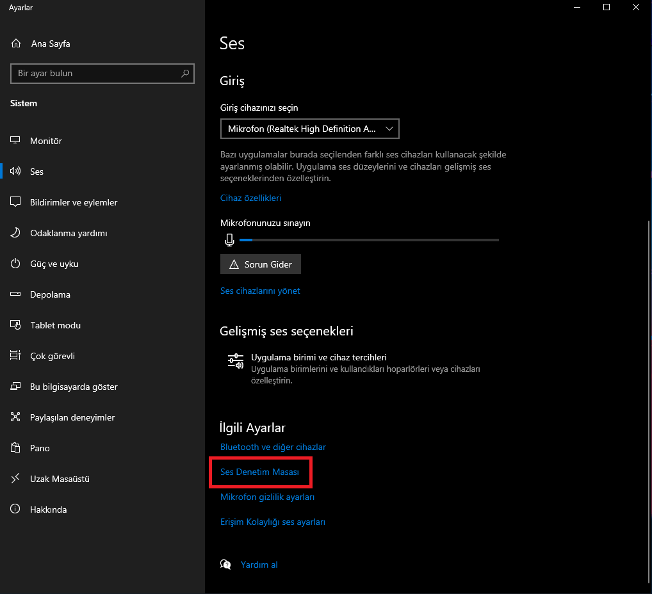
Task: Click Mikrofon gizlilik ayarları link
Action: click(x=267, y=497)
